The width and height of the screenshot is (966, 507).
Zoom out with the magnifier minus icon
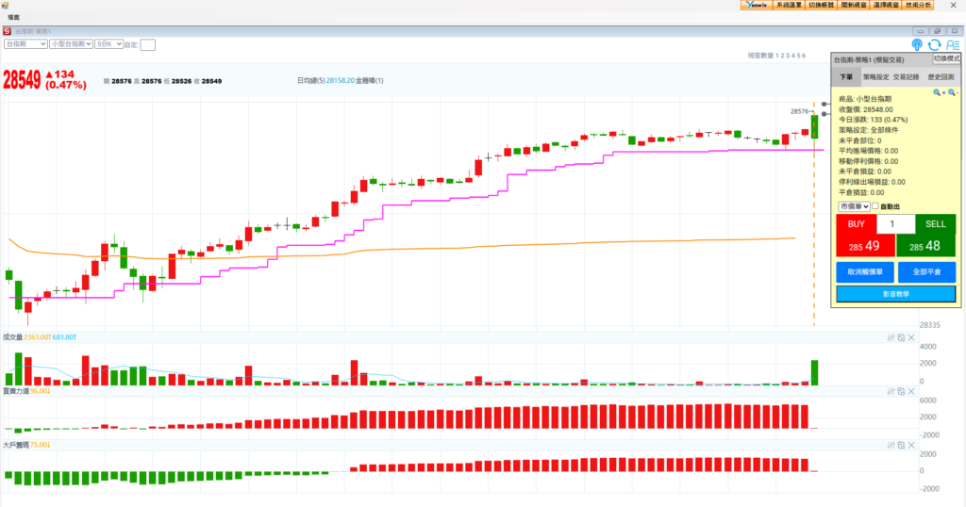coord(953,92)
